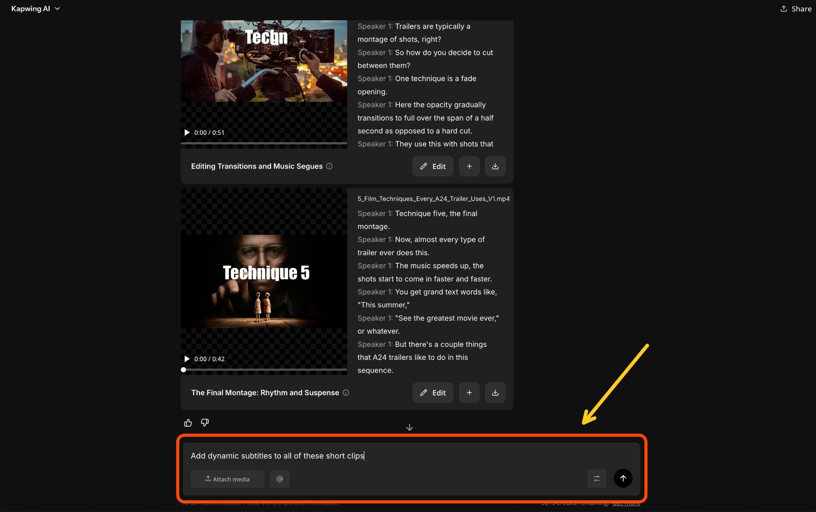Viewport: 816px width, 512px height.
Task: Download the Editing Transitions and Music Segues clip
Action: pyautogui.click(x=495, y=166)
